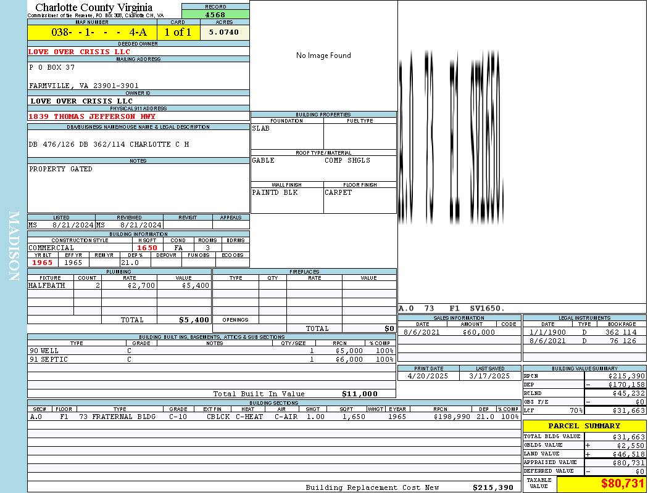Viewport: 648px width, 493px height.
Task: Click the PROPERTY GATED note
Action: (60, 169)
